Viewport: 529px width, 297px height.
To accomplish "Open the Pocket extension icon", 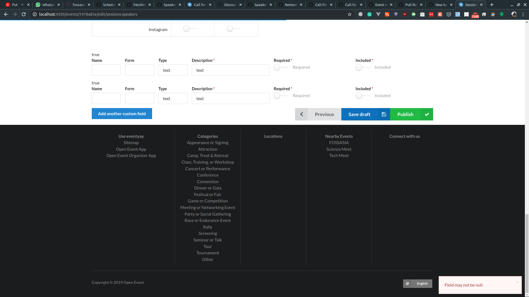I will click(449, 14).
